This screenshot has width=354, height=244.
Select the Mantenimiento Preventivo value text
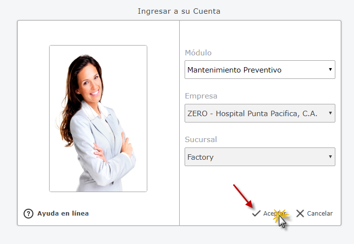click(234, 70)
